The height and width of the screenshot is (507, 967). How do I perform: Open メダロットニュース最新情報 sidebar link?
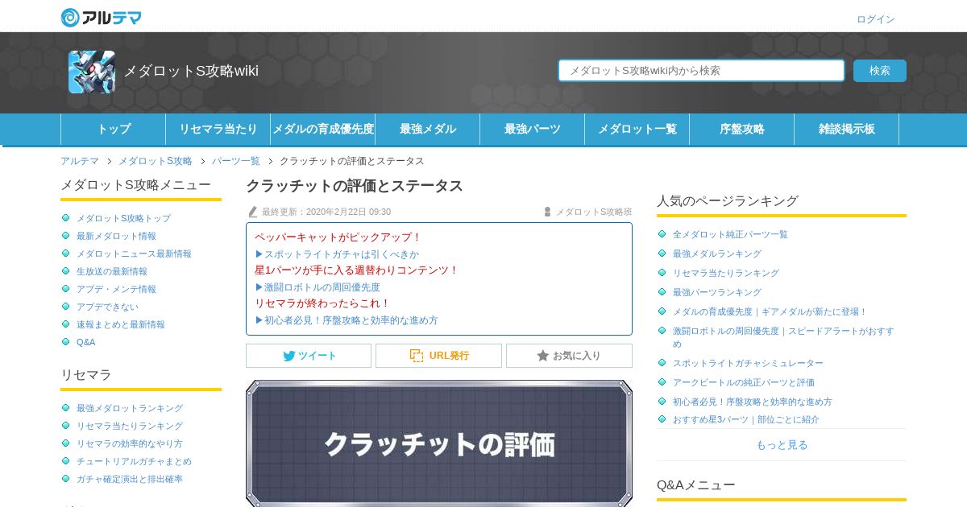point(134,253)
